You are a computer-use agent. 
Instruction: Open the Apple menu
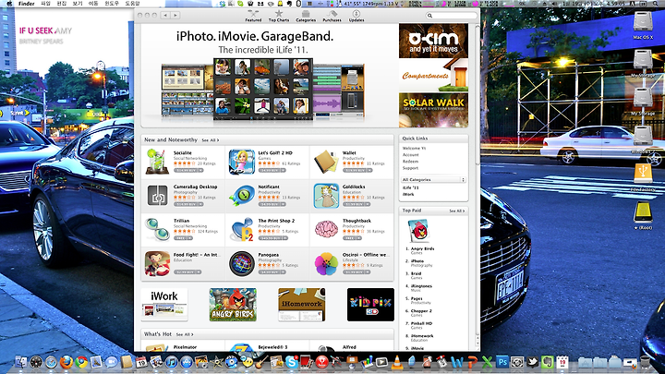[x=9, y=4]
